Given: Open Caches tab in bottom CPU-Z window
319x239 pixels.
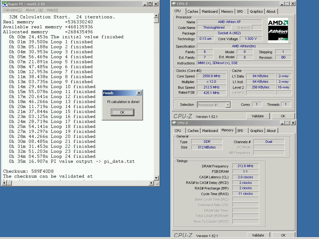Looking at the screenshot, I should pyautogui.click(x=193, y=131).
